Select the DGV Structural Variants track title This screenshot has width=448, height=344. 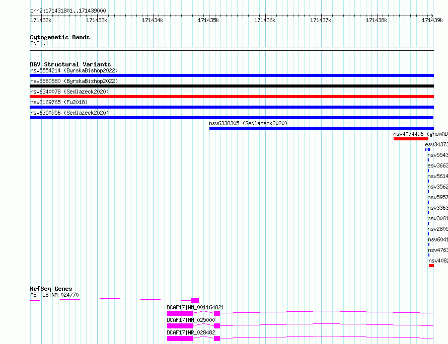click(70, 64)
